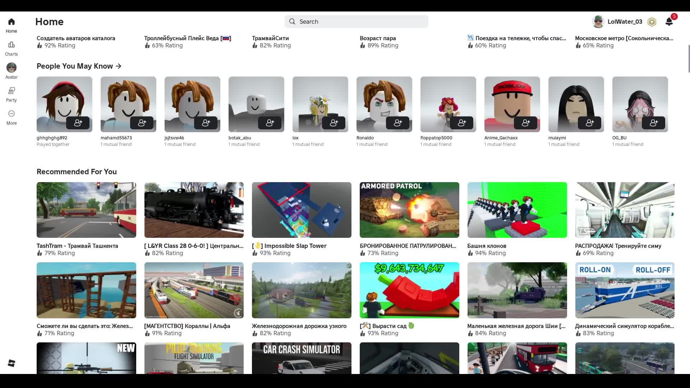Open the Party panel from the sidebar
Viewport: 690px width, 388px height.
point(11,94)
